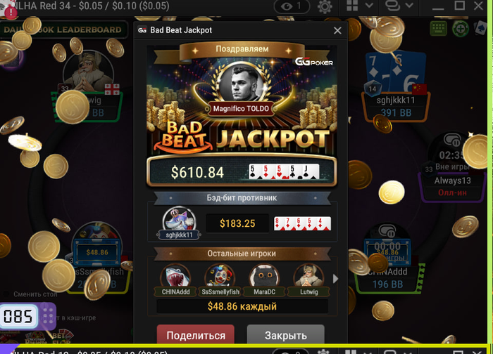Click the spectator eye counter
The width and height of the screenshot is (493, 354).
pyautogui.click(x=292, y=6)
